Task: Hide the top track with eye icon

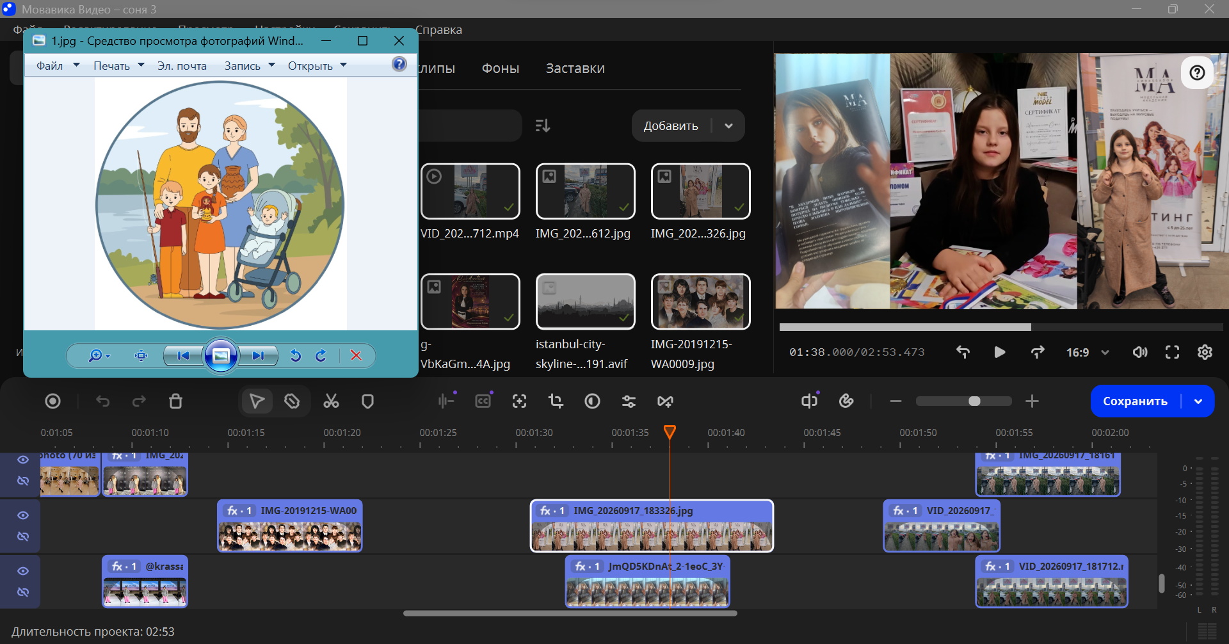Action: click(23, 460)
